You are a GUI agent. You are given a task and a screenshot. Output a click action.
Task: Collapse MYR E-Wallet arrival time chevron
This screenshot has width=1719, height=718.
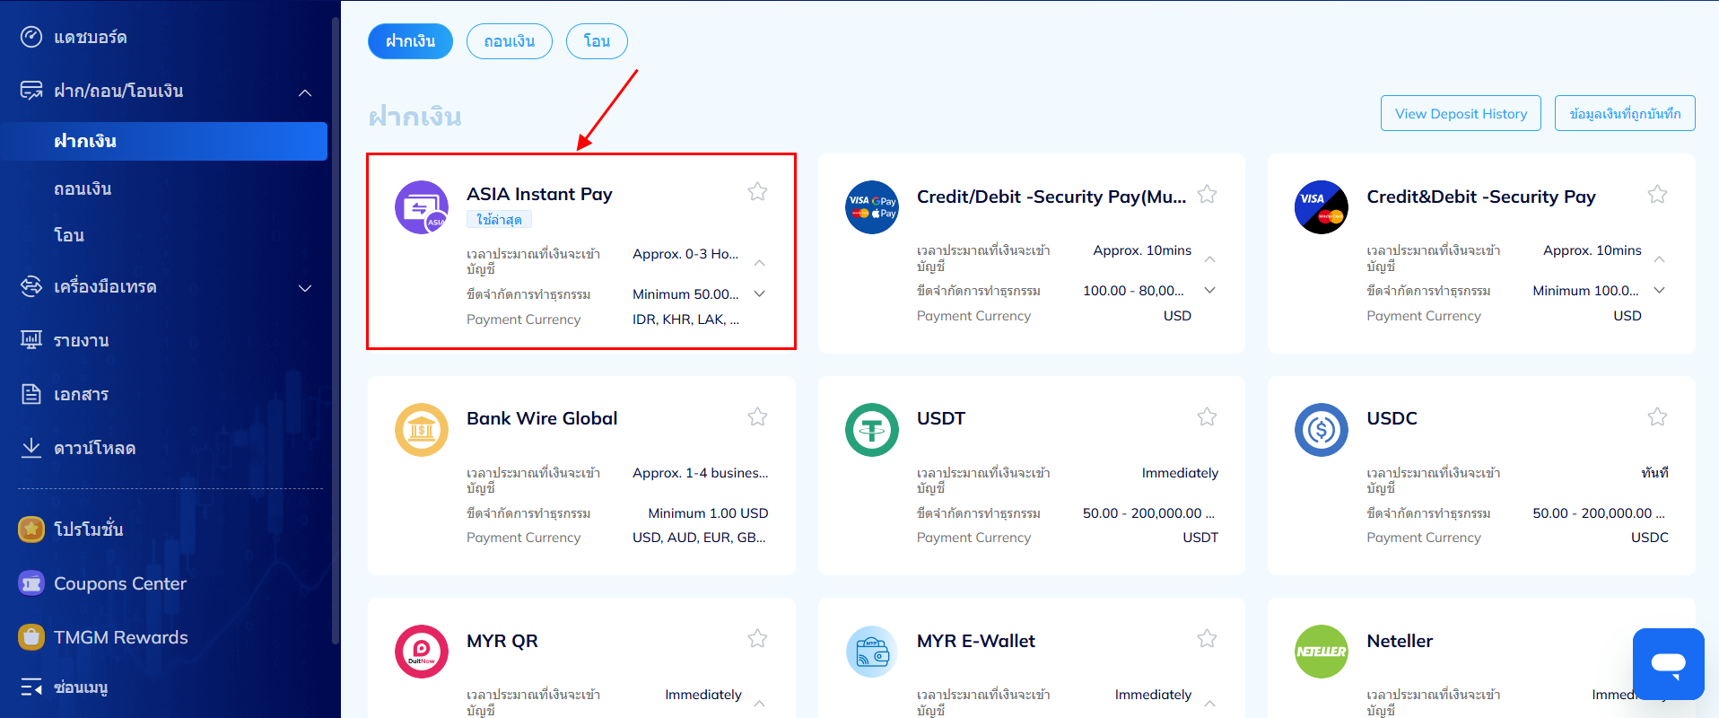[1210, 704]
